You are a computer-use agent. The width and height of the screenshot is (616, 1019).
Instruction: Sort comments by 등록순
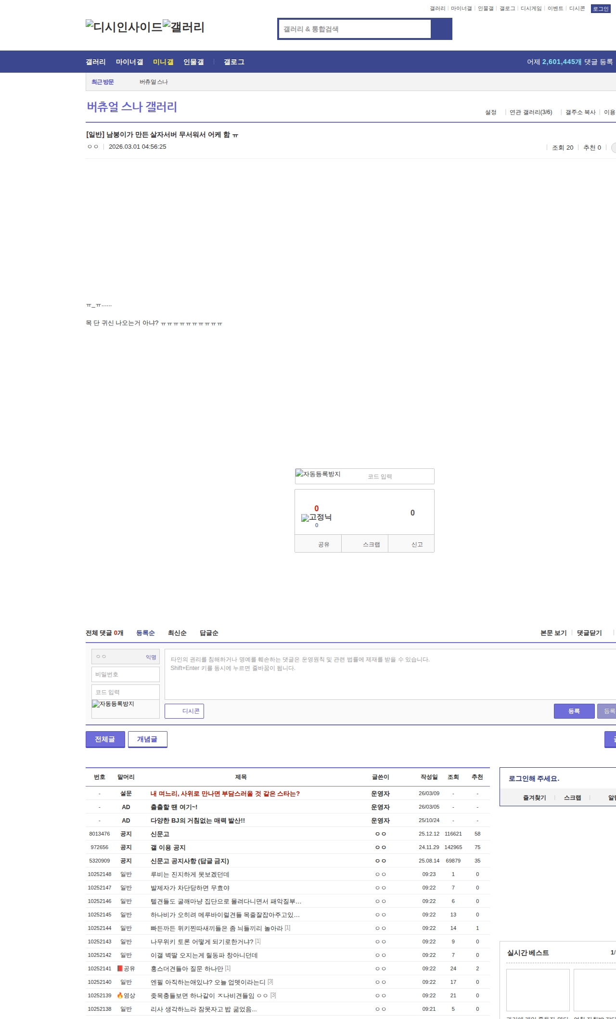(145, 633)
